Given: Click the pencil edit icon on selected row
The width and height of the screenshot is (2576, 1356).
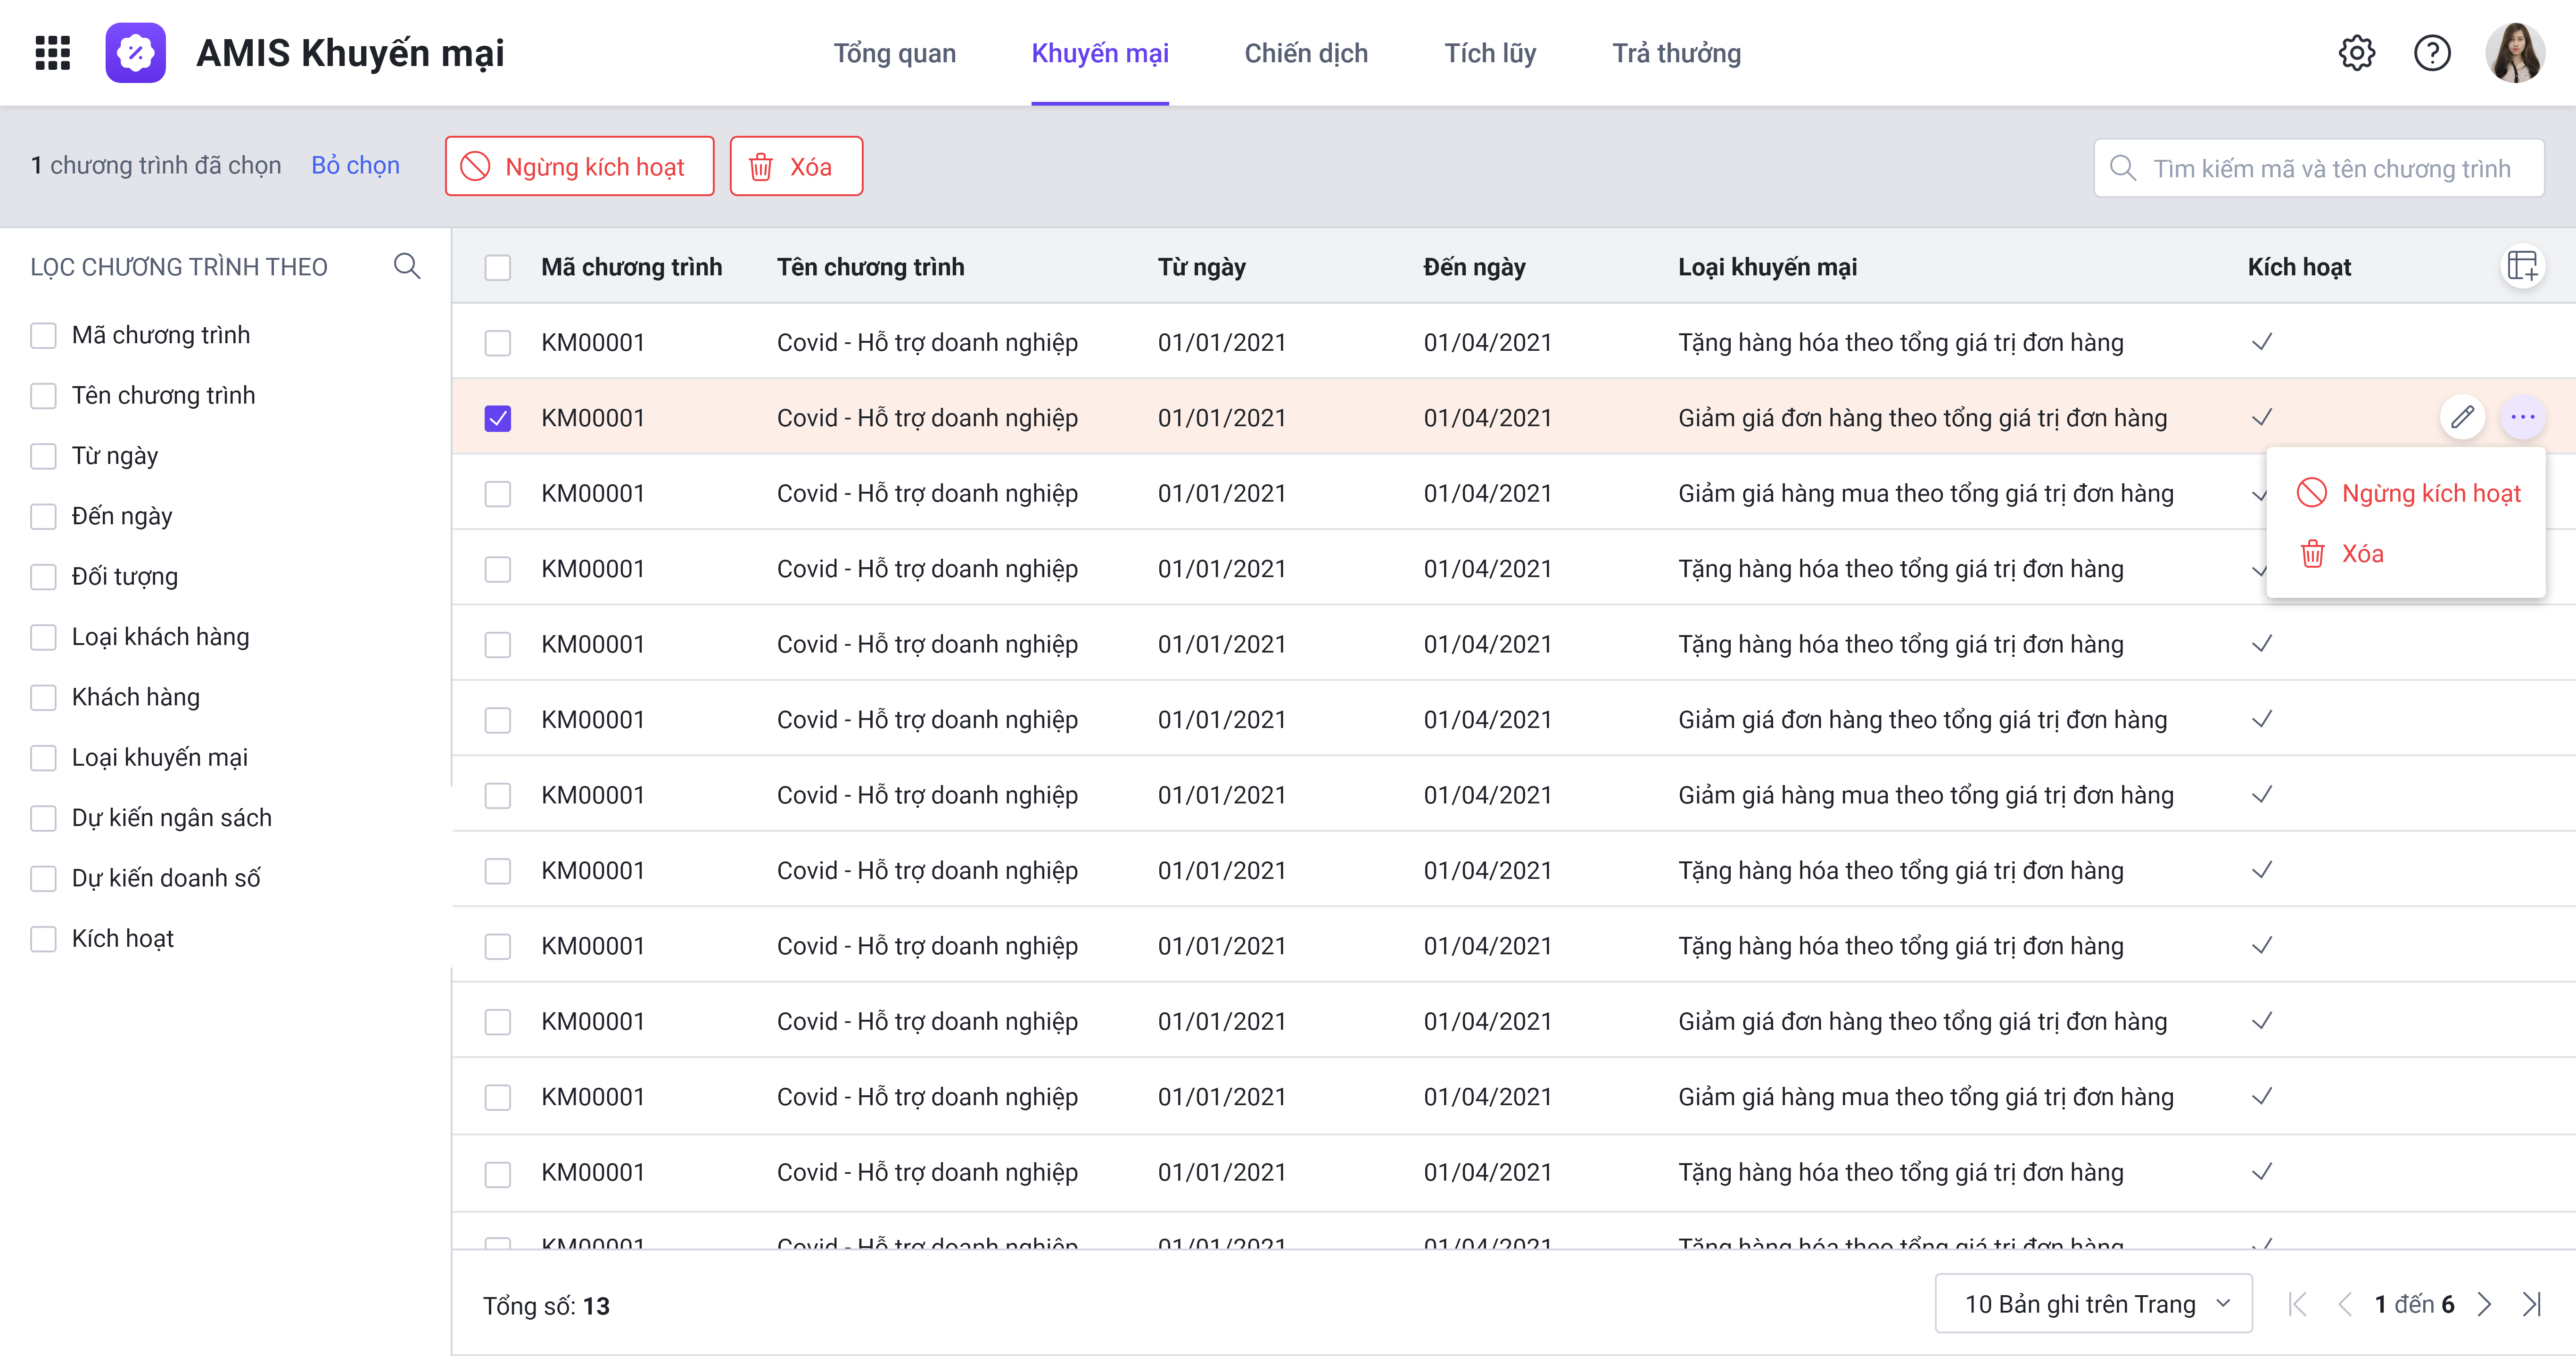Looking at the screenshot, I should [2462, 417].
